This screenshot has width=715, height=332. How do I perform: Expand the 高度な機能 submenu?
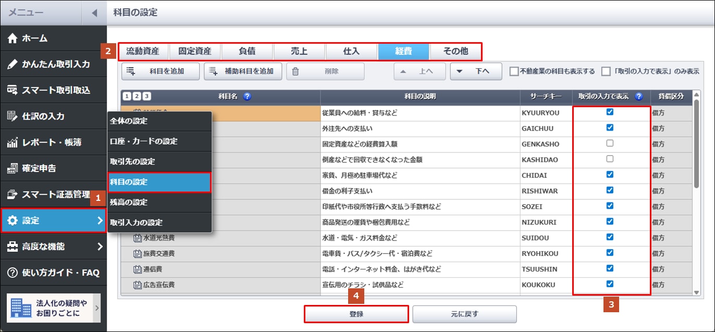(100, 247)
